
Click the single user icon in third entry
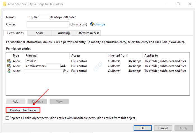pos(8,71)
